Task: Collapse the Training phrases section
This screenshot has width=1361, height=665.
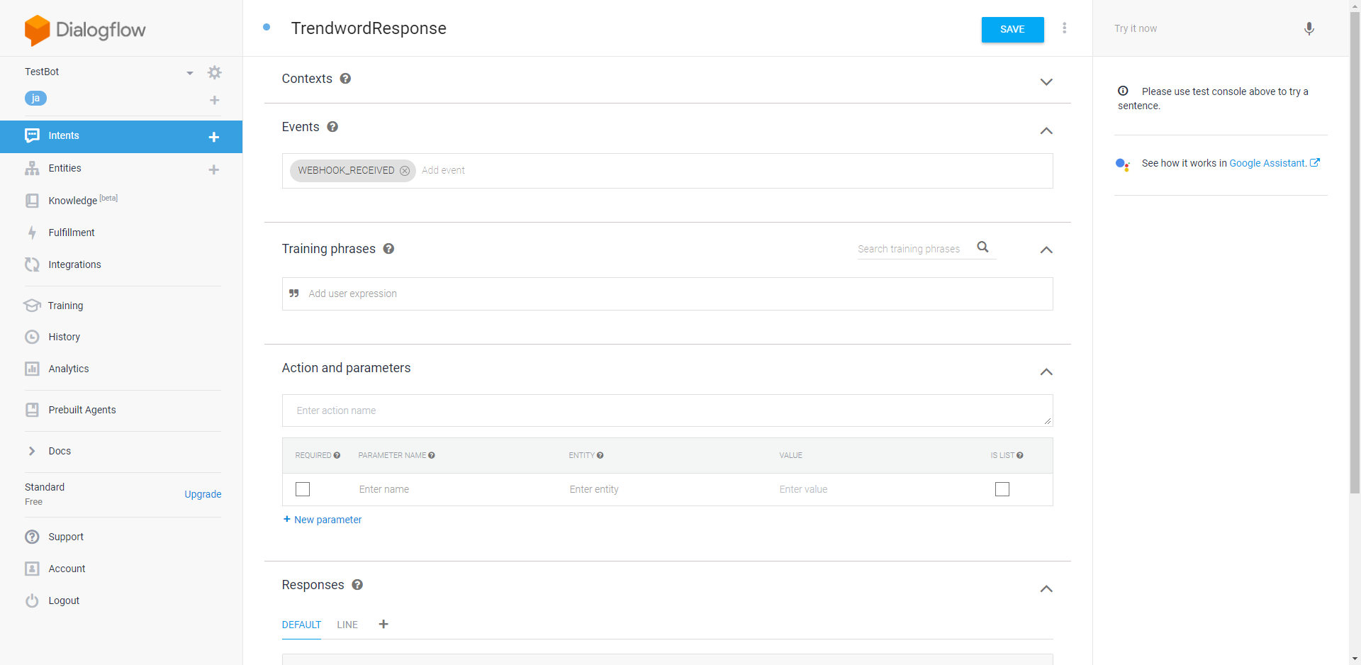Action: [1046, 250]
